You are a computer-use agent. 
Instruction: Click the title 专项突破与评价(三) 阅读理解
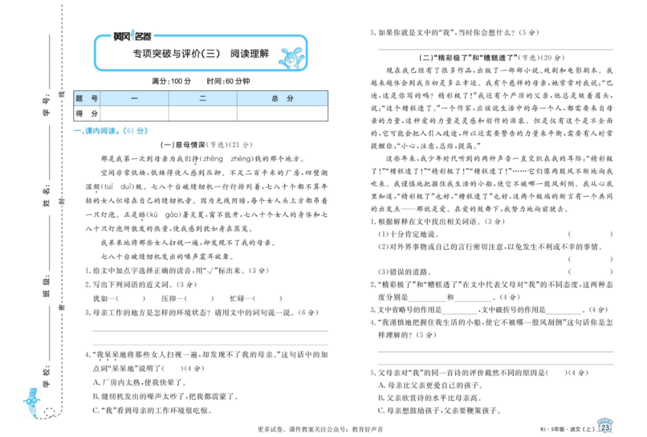201,54
